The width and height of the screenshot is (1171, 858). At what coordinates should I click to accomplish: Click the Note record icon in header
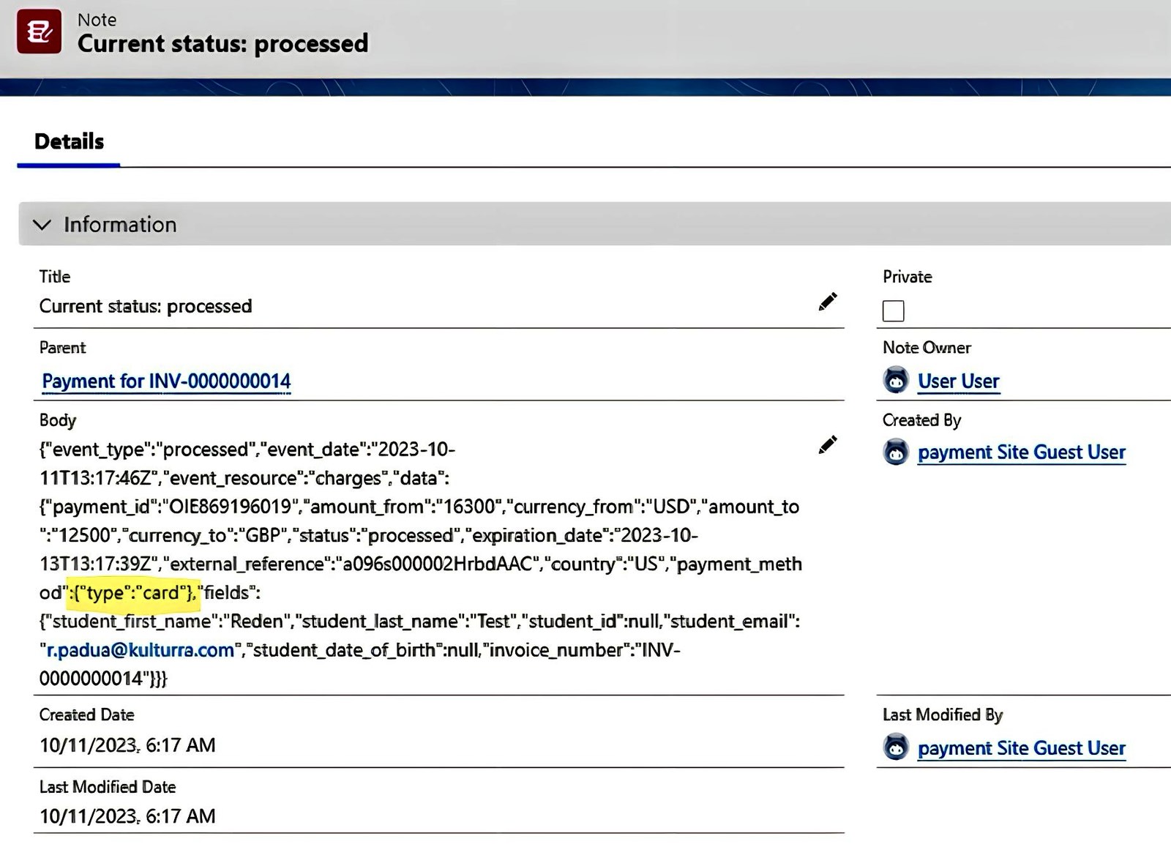tap(39, 31)
